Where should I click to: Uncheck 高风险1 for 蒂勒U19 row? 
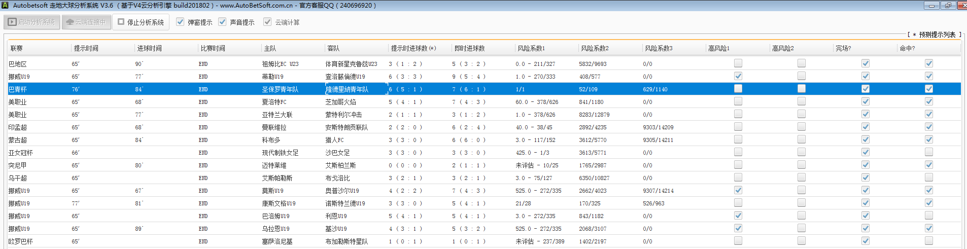click(738, 76)
